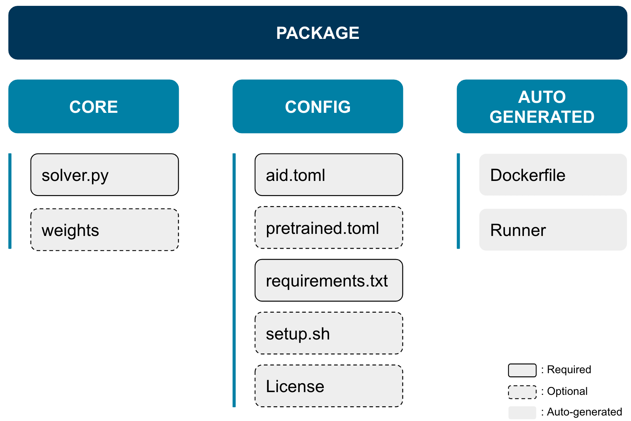
Task: Click the PACKAGE header banner
Action: click(318, 33)
